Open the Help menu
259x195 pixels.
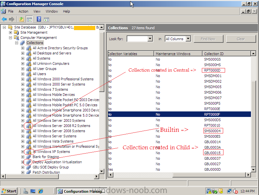pos(67,11)
